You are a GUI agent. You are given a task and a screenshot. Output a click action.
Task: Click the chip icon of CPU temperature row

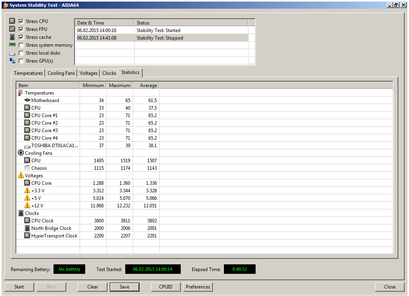27,107
